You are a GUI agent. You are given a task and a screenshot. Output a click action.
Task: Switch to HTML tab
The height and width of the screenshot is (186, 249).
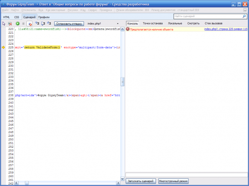click(6, 17)
